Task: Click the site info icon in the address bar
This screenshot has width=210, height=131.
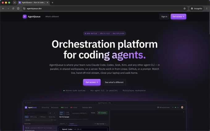Action: (24, 9)
